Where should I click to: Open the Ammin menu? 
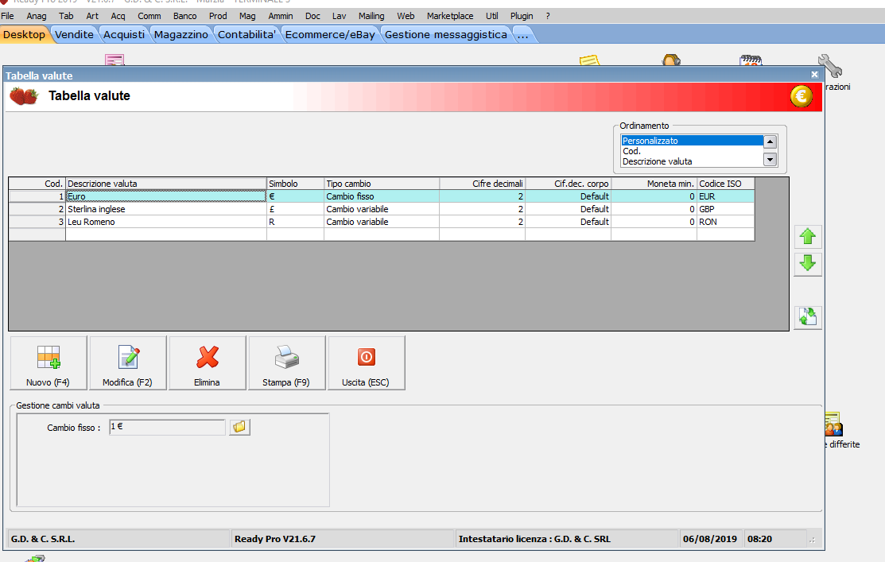pos(281,16)
